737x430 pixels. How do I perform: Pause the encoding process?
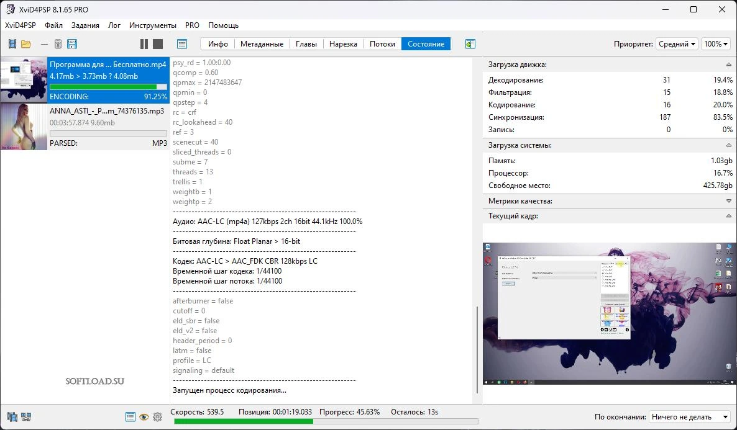click(x=144, y=44)
